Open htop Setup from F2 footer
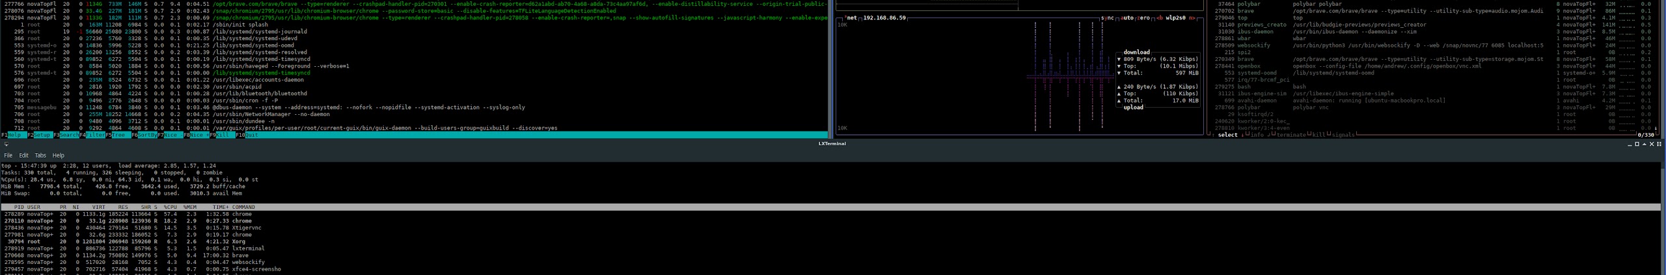This screenshot has width=1666, height=275. coord(42,135)
